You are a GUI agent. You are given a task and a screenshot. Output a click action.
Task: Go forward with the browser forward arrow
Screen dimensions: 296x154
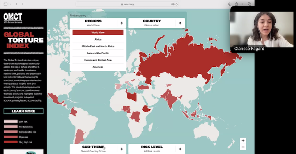(22, 4)
